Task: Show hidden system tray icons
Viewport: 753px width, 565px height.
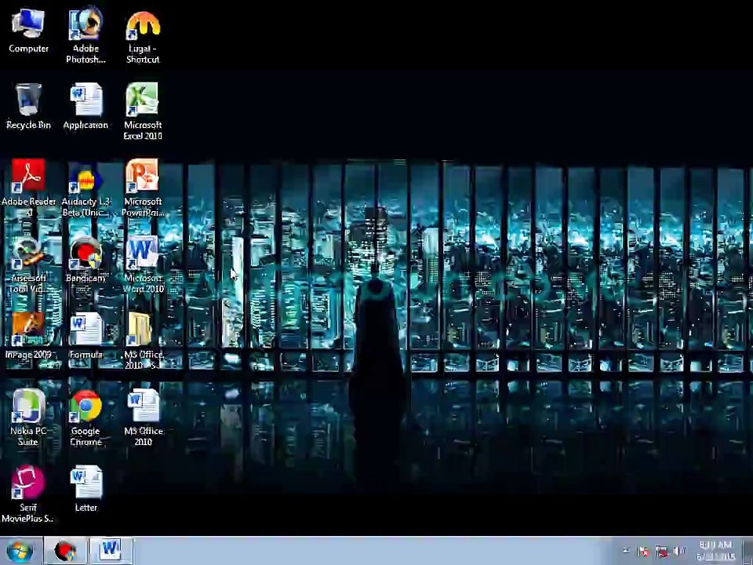Action: 626,551
